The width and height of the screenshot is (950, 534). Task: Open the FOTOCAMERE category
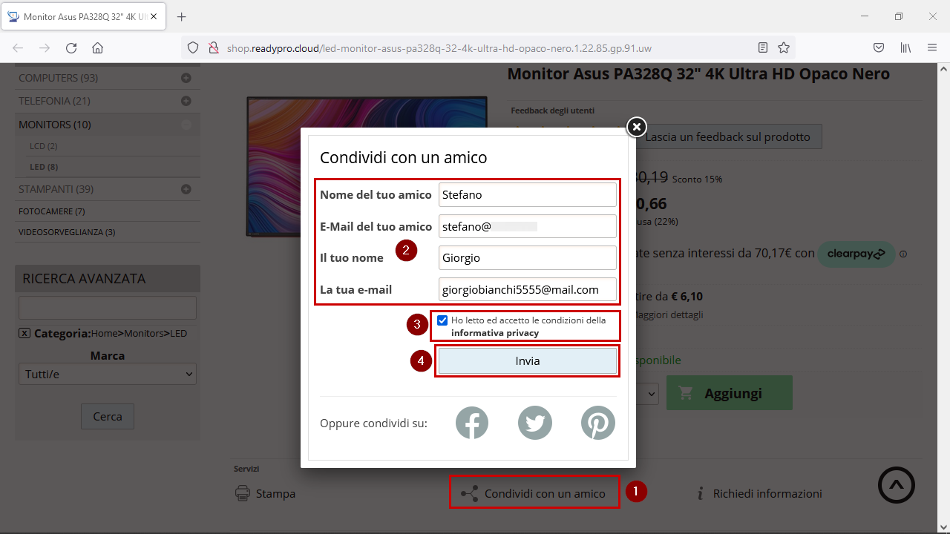point(51,211)
